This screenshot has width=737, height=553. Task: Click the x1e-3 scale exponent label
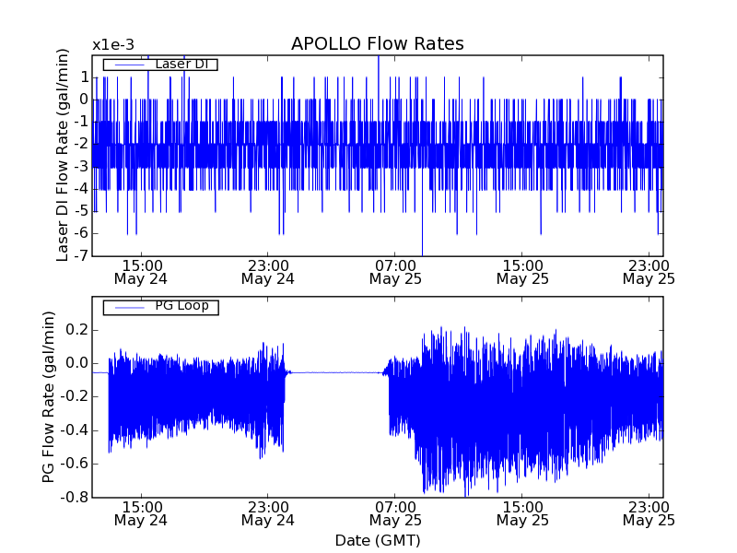[113, 45]
